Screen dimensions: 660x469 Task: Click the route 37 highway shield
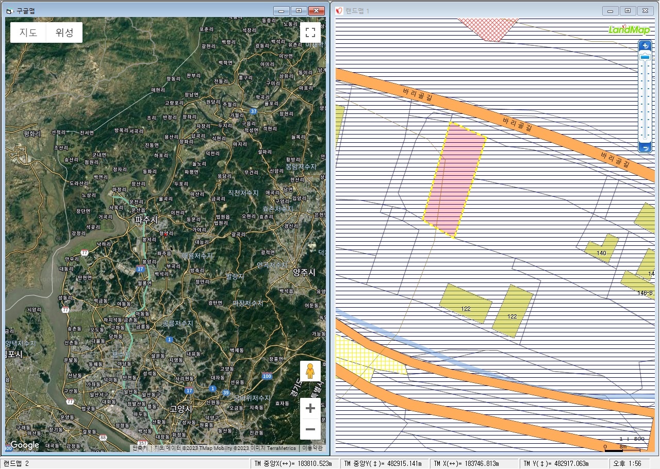point(253,111)
